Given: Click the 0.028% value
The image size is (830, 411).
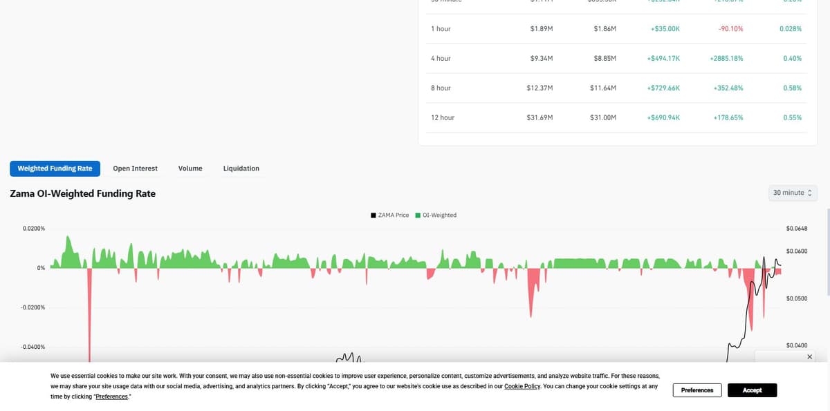Looking at the screenshot, I should click(x=791, y=29).
